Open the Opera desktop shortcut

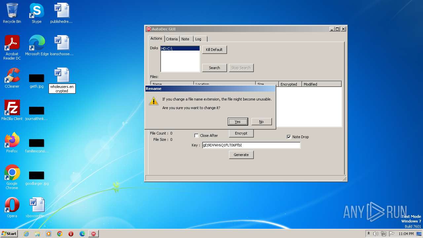(x=12, y=207)
